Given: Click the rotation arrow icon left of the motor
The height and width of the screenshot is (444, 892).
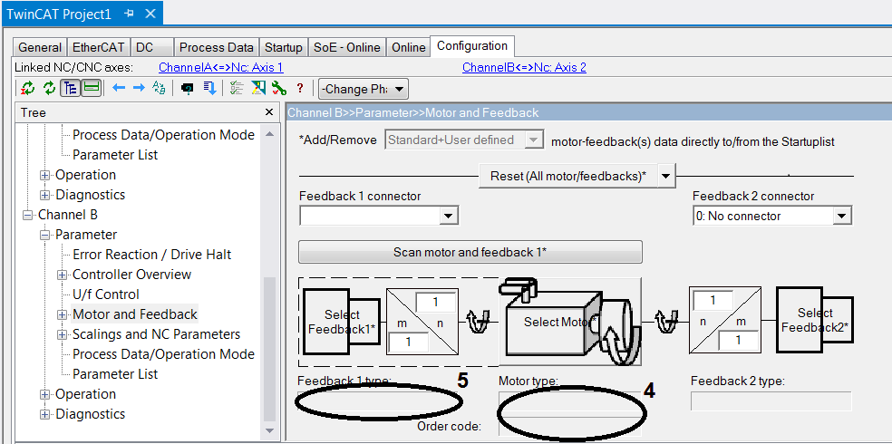Looking at the screenshot, I should tap(477, 322).
